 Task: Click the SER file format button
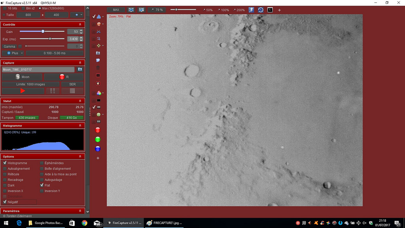click(x=72, y=84)
